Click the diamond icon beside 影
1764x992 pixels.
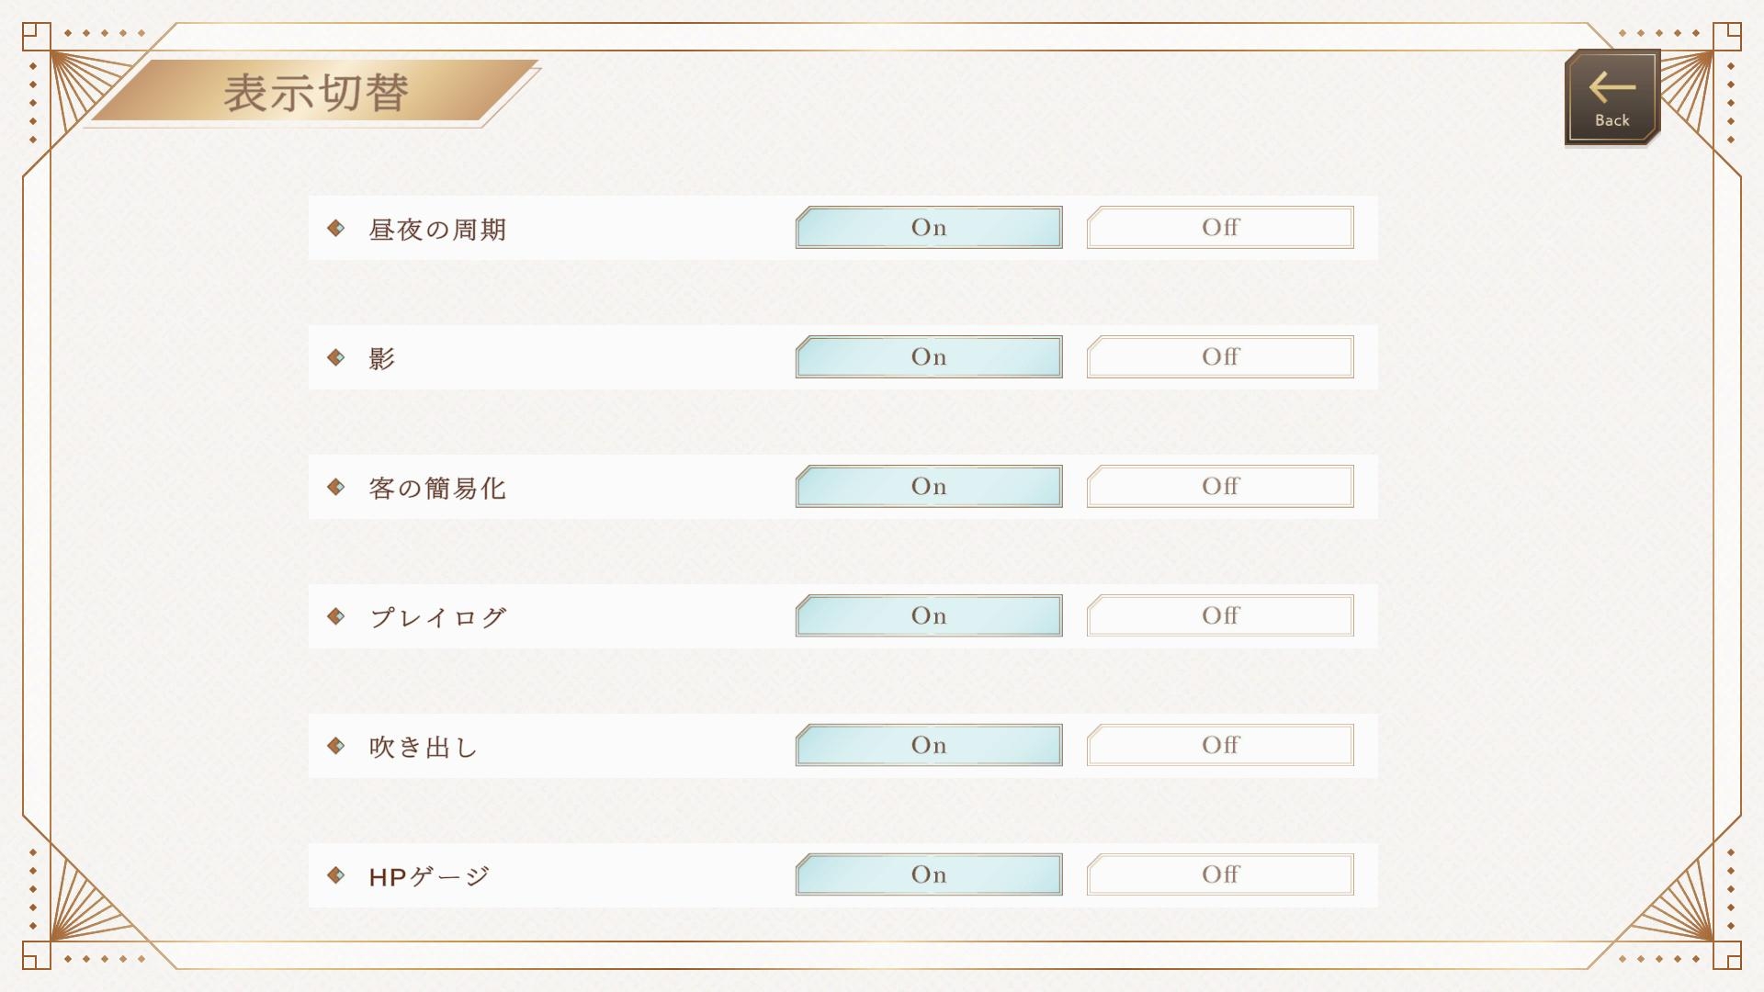pos(336,357)
